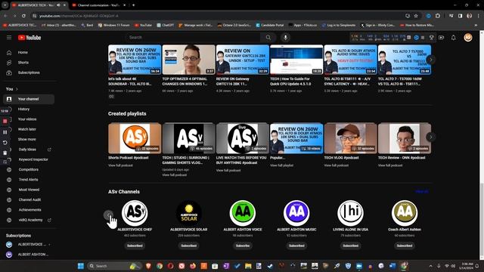Viewport: 484px width, 272px height.
Task: Stop the screen recording red button
Action: click(x=5, y=121)
